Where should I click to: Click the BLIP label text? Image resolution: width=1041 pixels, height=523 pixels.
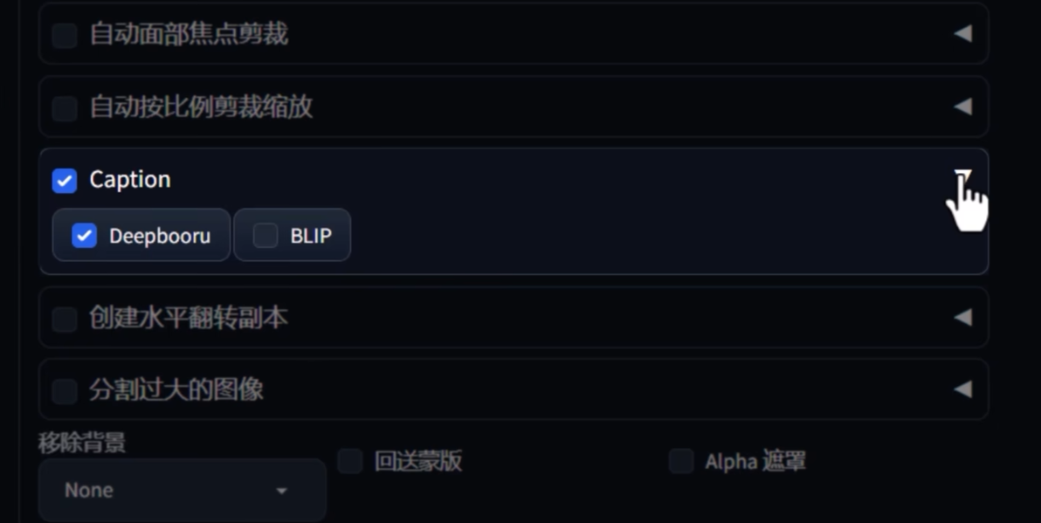point(311,237)
